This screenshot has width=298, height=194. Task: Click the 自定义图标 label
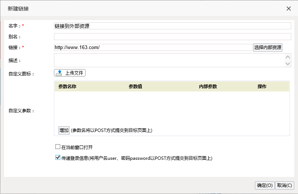coord(21,74)
